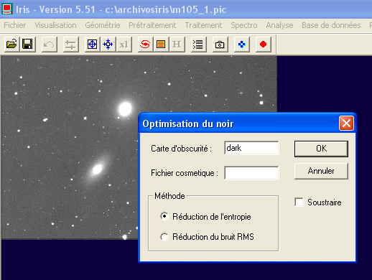
Task: Click the yellow and red lines icon
Action: [x=161, y=45]
